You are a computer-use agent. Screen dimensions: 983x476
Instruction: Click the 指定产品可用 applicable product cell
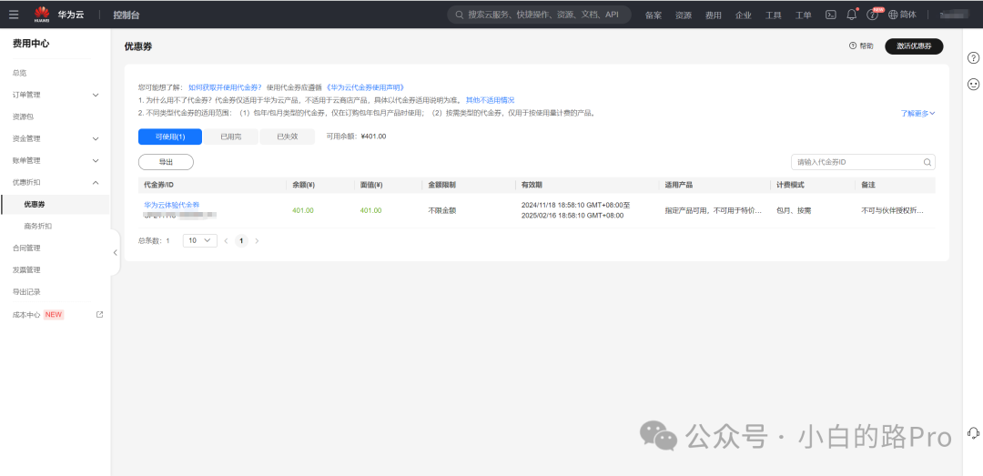pyautogui.click(x=714, y=211)
